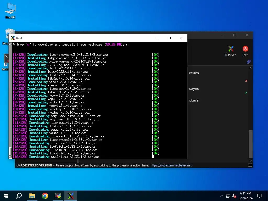Click the xeues line in MobaXterm terminal

[x=194, y=73]
